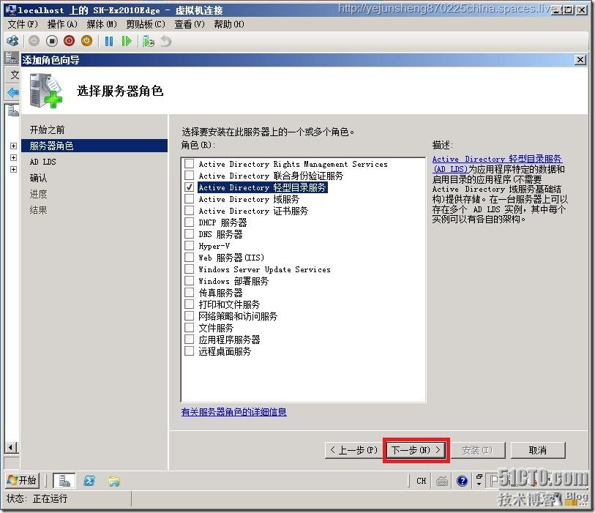Click the green Reset/resume play icon
The width and height of the screenshot is (595, 513).
coord(127,41)
